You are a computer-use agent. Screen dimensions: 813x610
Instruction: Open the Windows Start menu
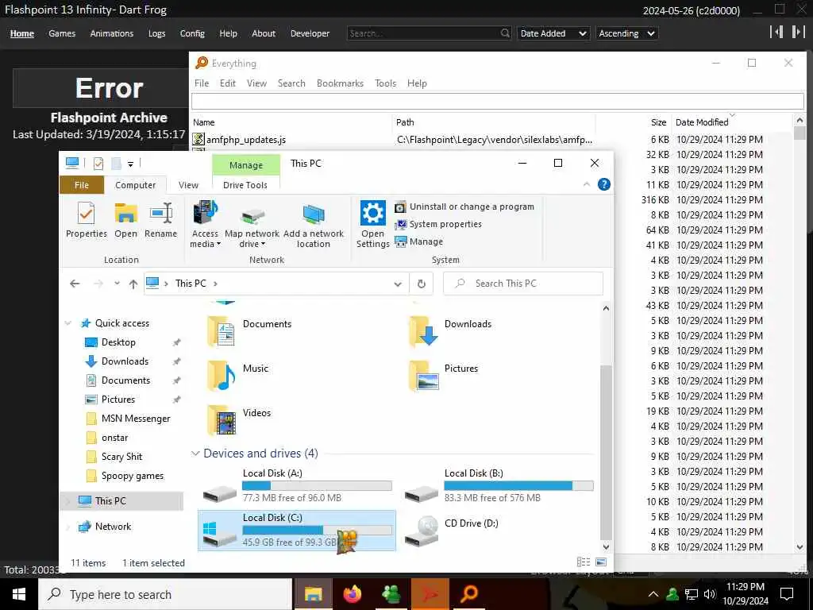pyautogui.click(x=19, y=594)
